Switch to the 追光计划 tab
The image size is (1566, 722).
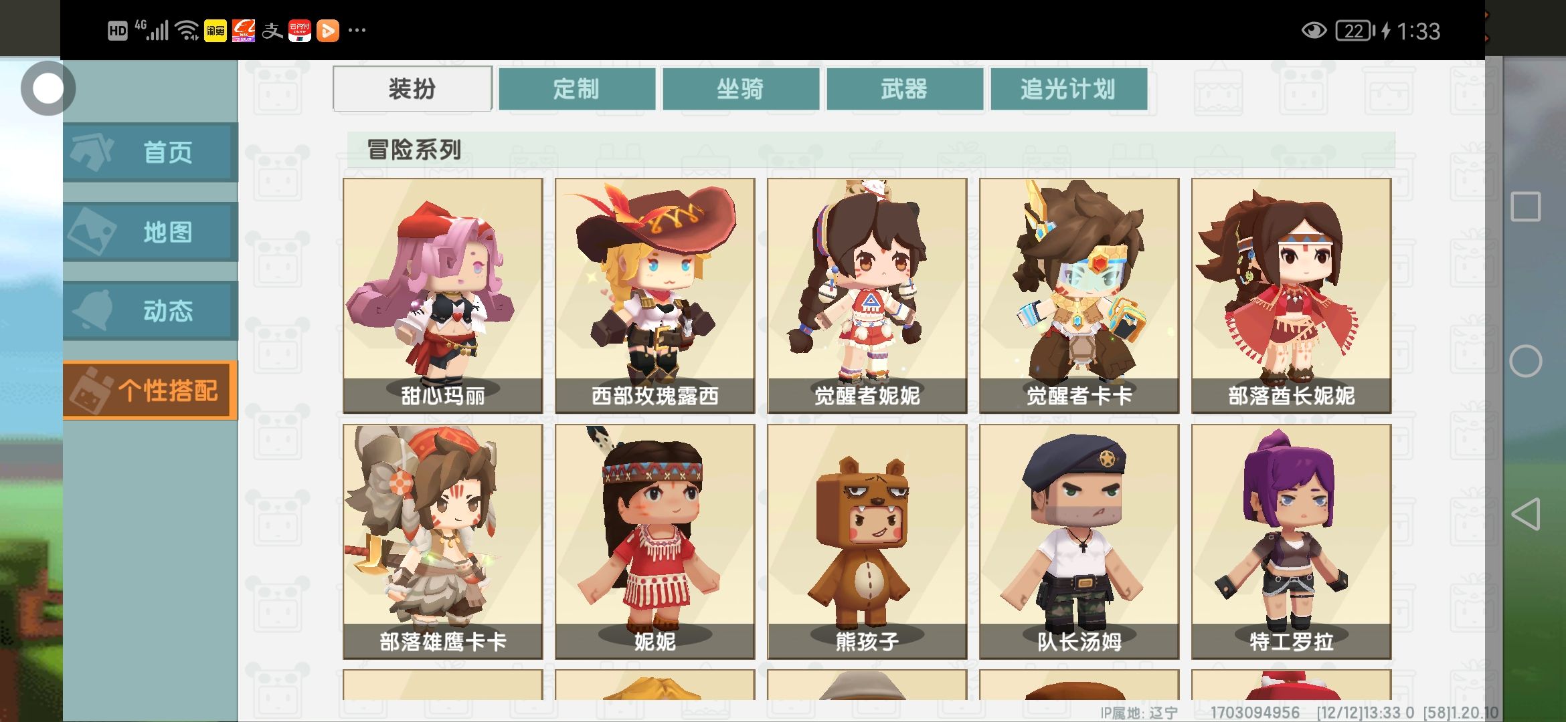click(1069, 88)
